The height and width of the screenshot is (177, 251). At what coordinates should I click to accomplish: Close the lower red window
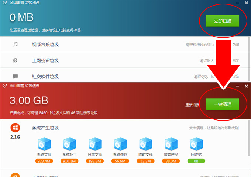(x=247, y=86)
